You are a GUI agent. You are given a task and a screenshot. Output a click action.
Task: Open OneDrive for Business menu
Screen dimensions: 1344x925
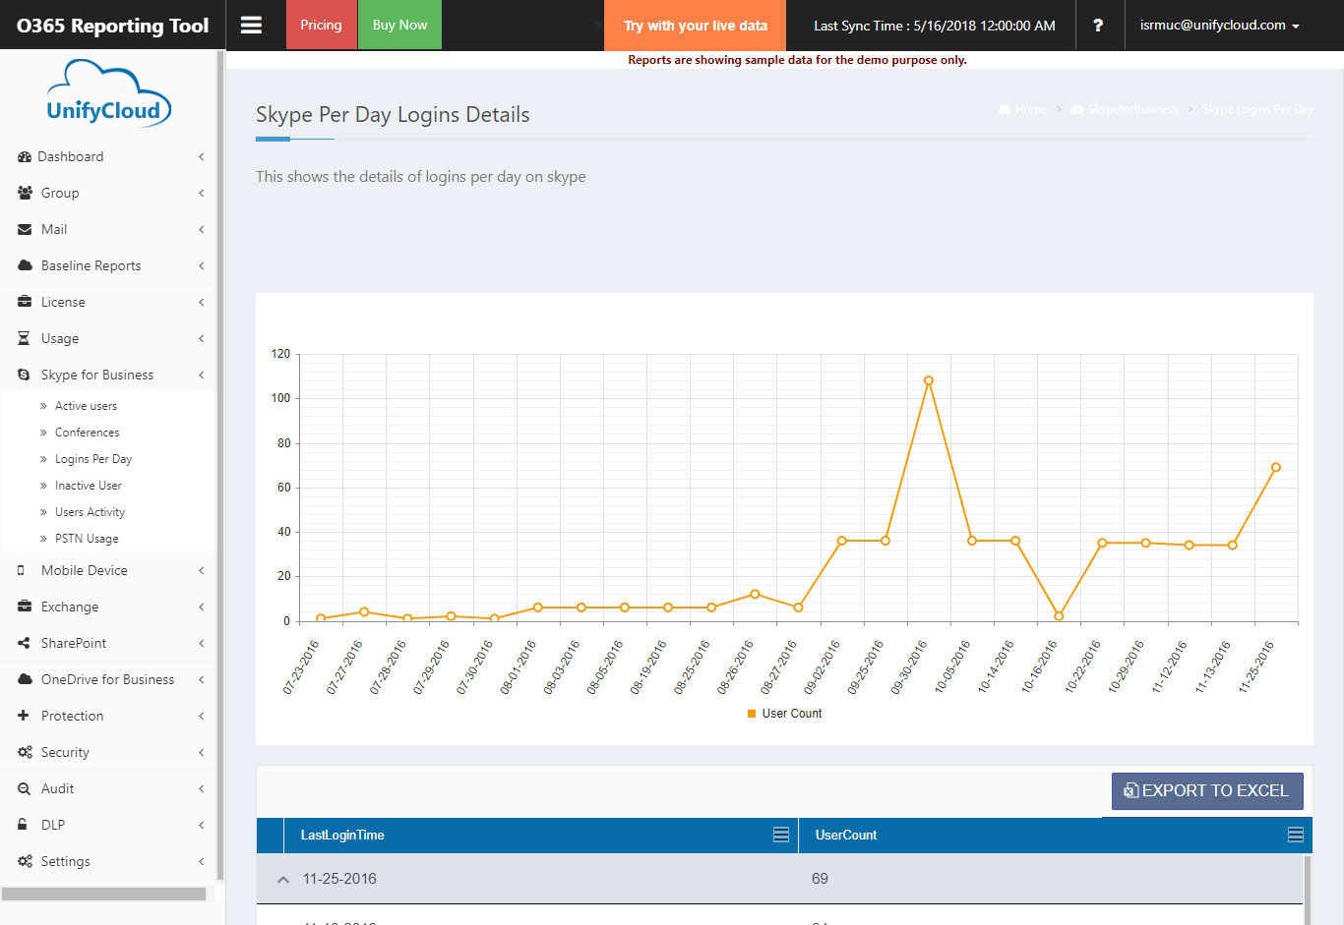107,679
